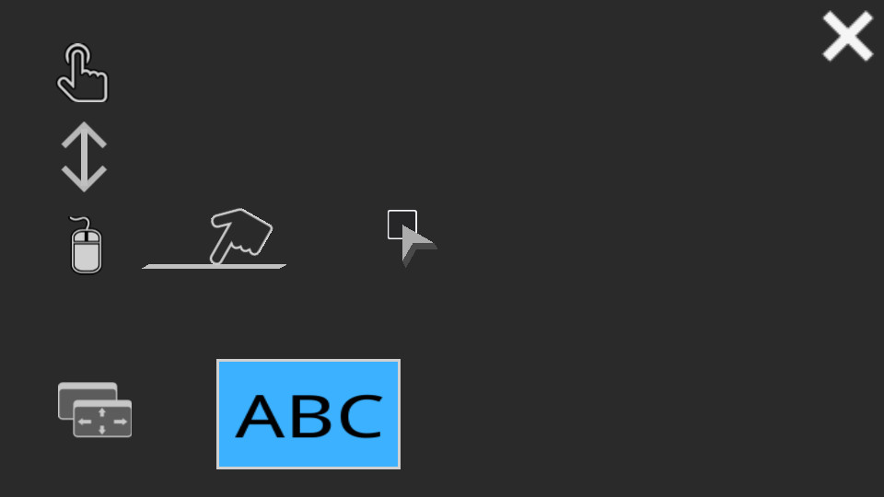Enable mouse mode using the mouse graphic
The width and height of the screenshot is (884, 497).
click(x=86, y=245)
